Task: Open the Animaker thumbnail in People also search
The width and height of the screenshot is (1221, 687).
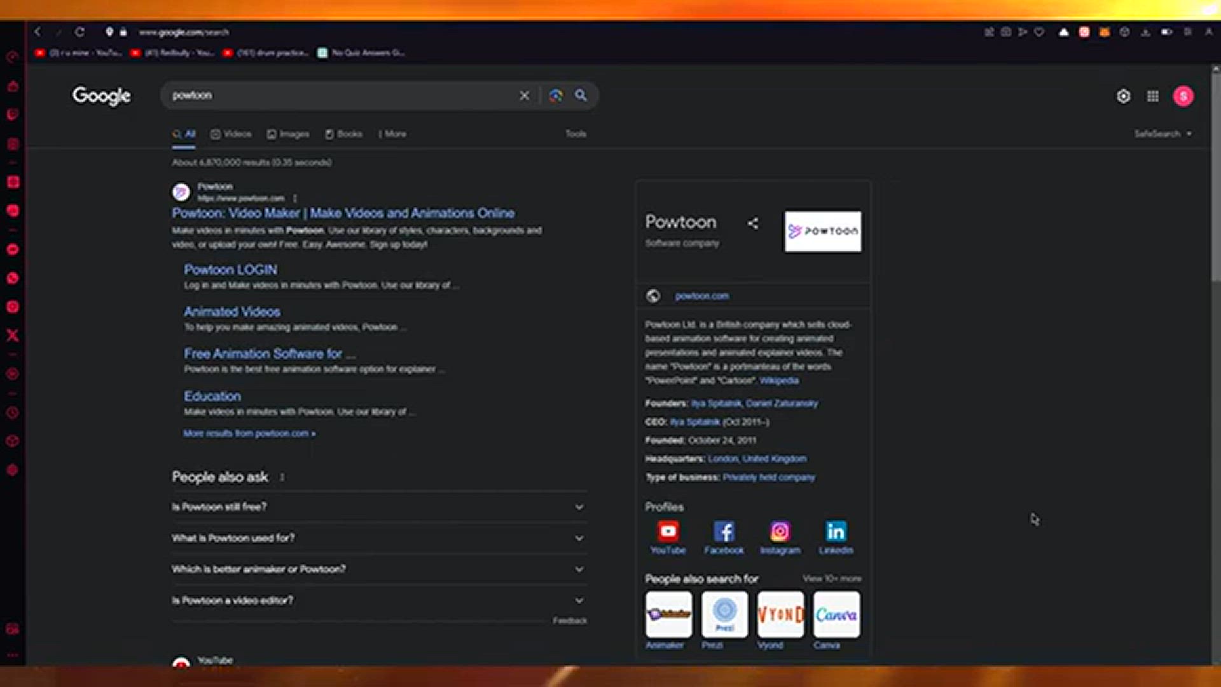Action: (x=669, y=614)
